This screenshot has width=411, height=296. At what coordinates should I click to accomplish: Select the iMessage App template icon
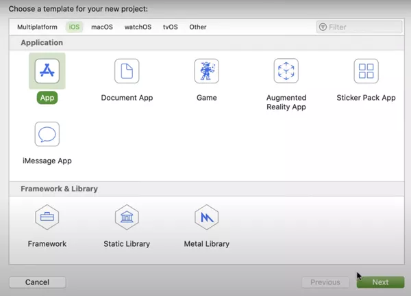47,134
